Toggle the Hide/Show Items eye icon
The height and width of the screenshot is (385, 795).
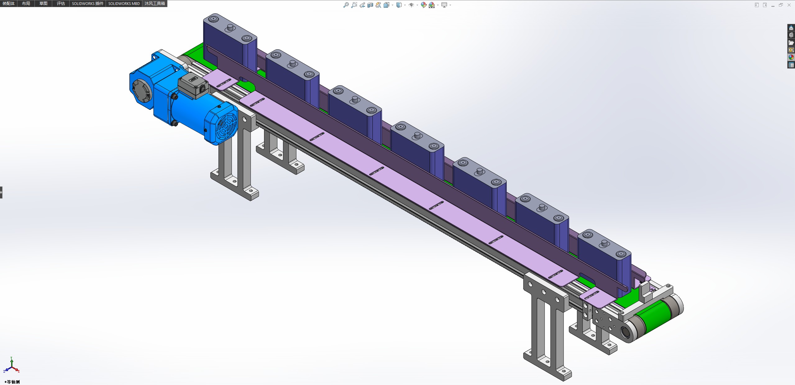click(411, 5)
